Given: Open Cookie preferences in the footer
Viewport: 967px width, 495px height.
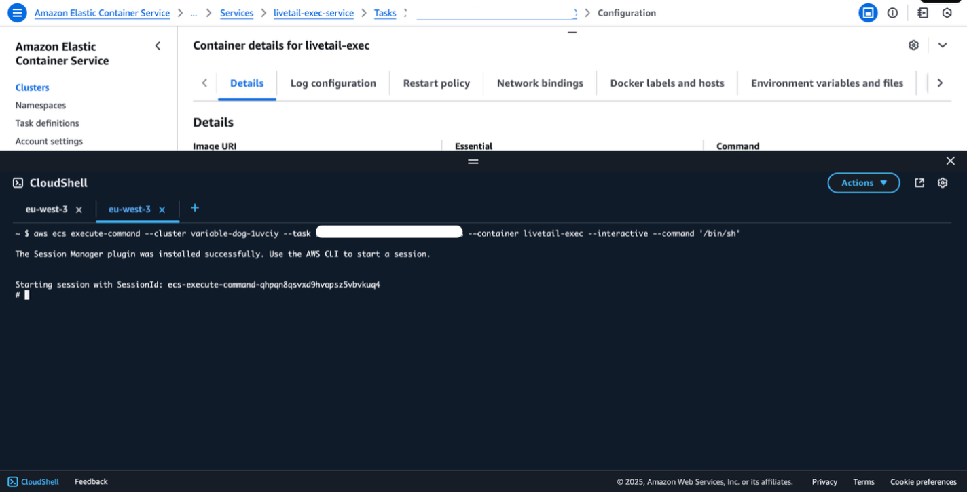Looking at the screenshot, I should pyautogui.click(x=923, y=481).
